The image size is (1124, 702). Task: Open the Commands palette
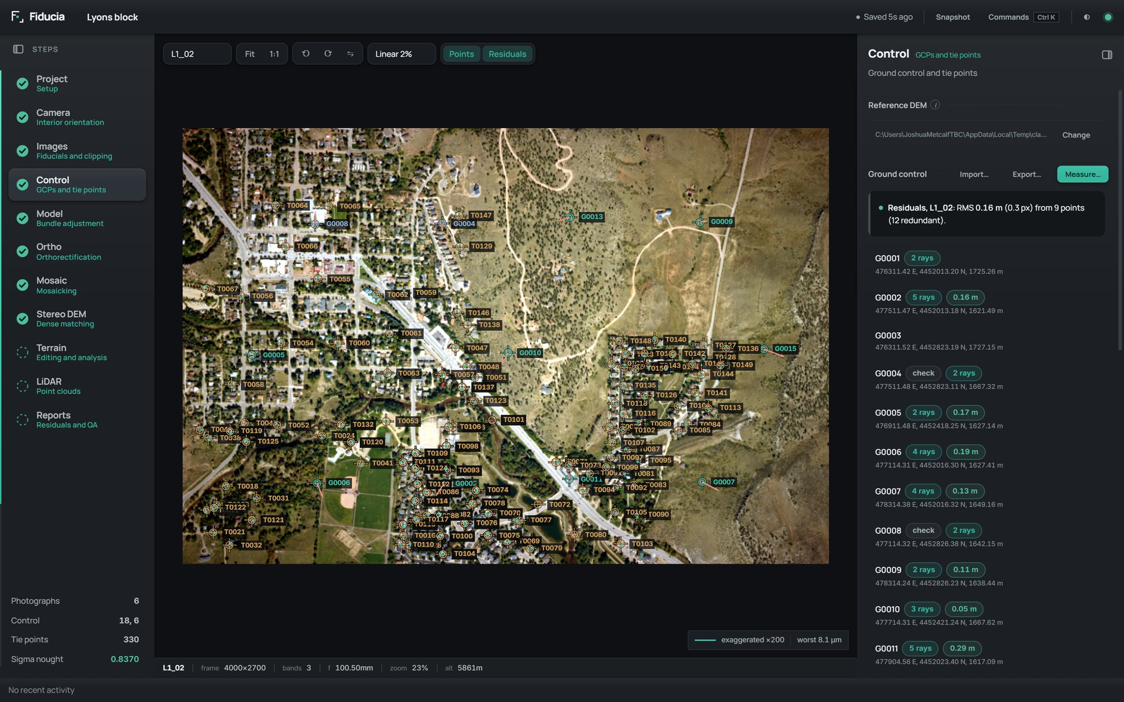click(1023, 17)
